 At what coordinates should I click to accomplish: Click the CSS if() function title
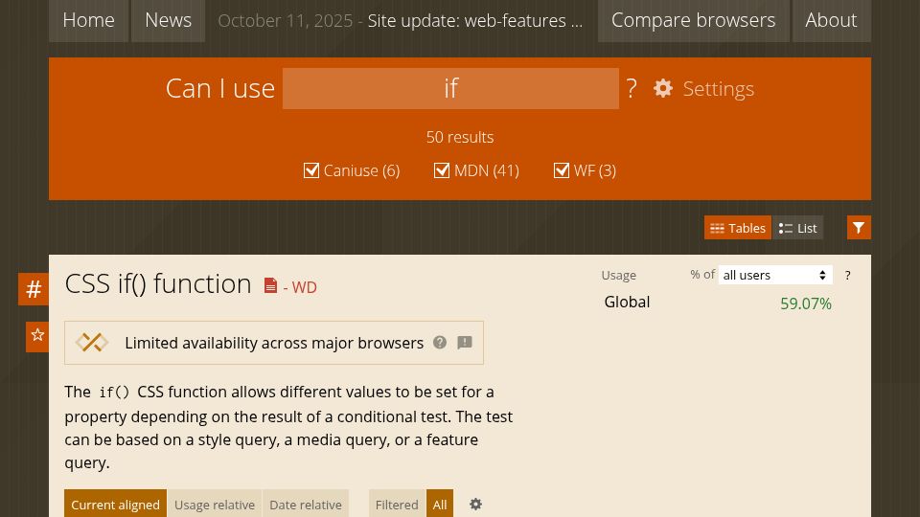[x=158, y=284]
